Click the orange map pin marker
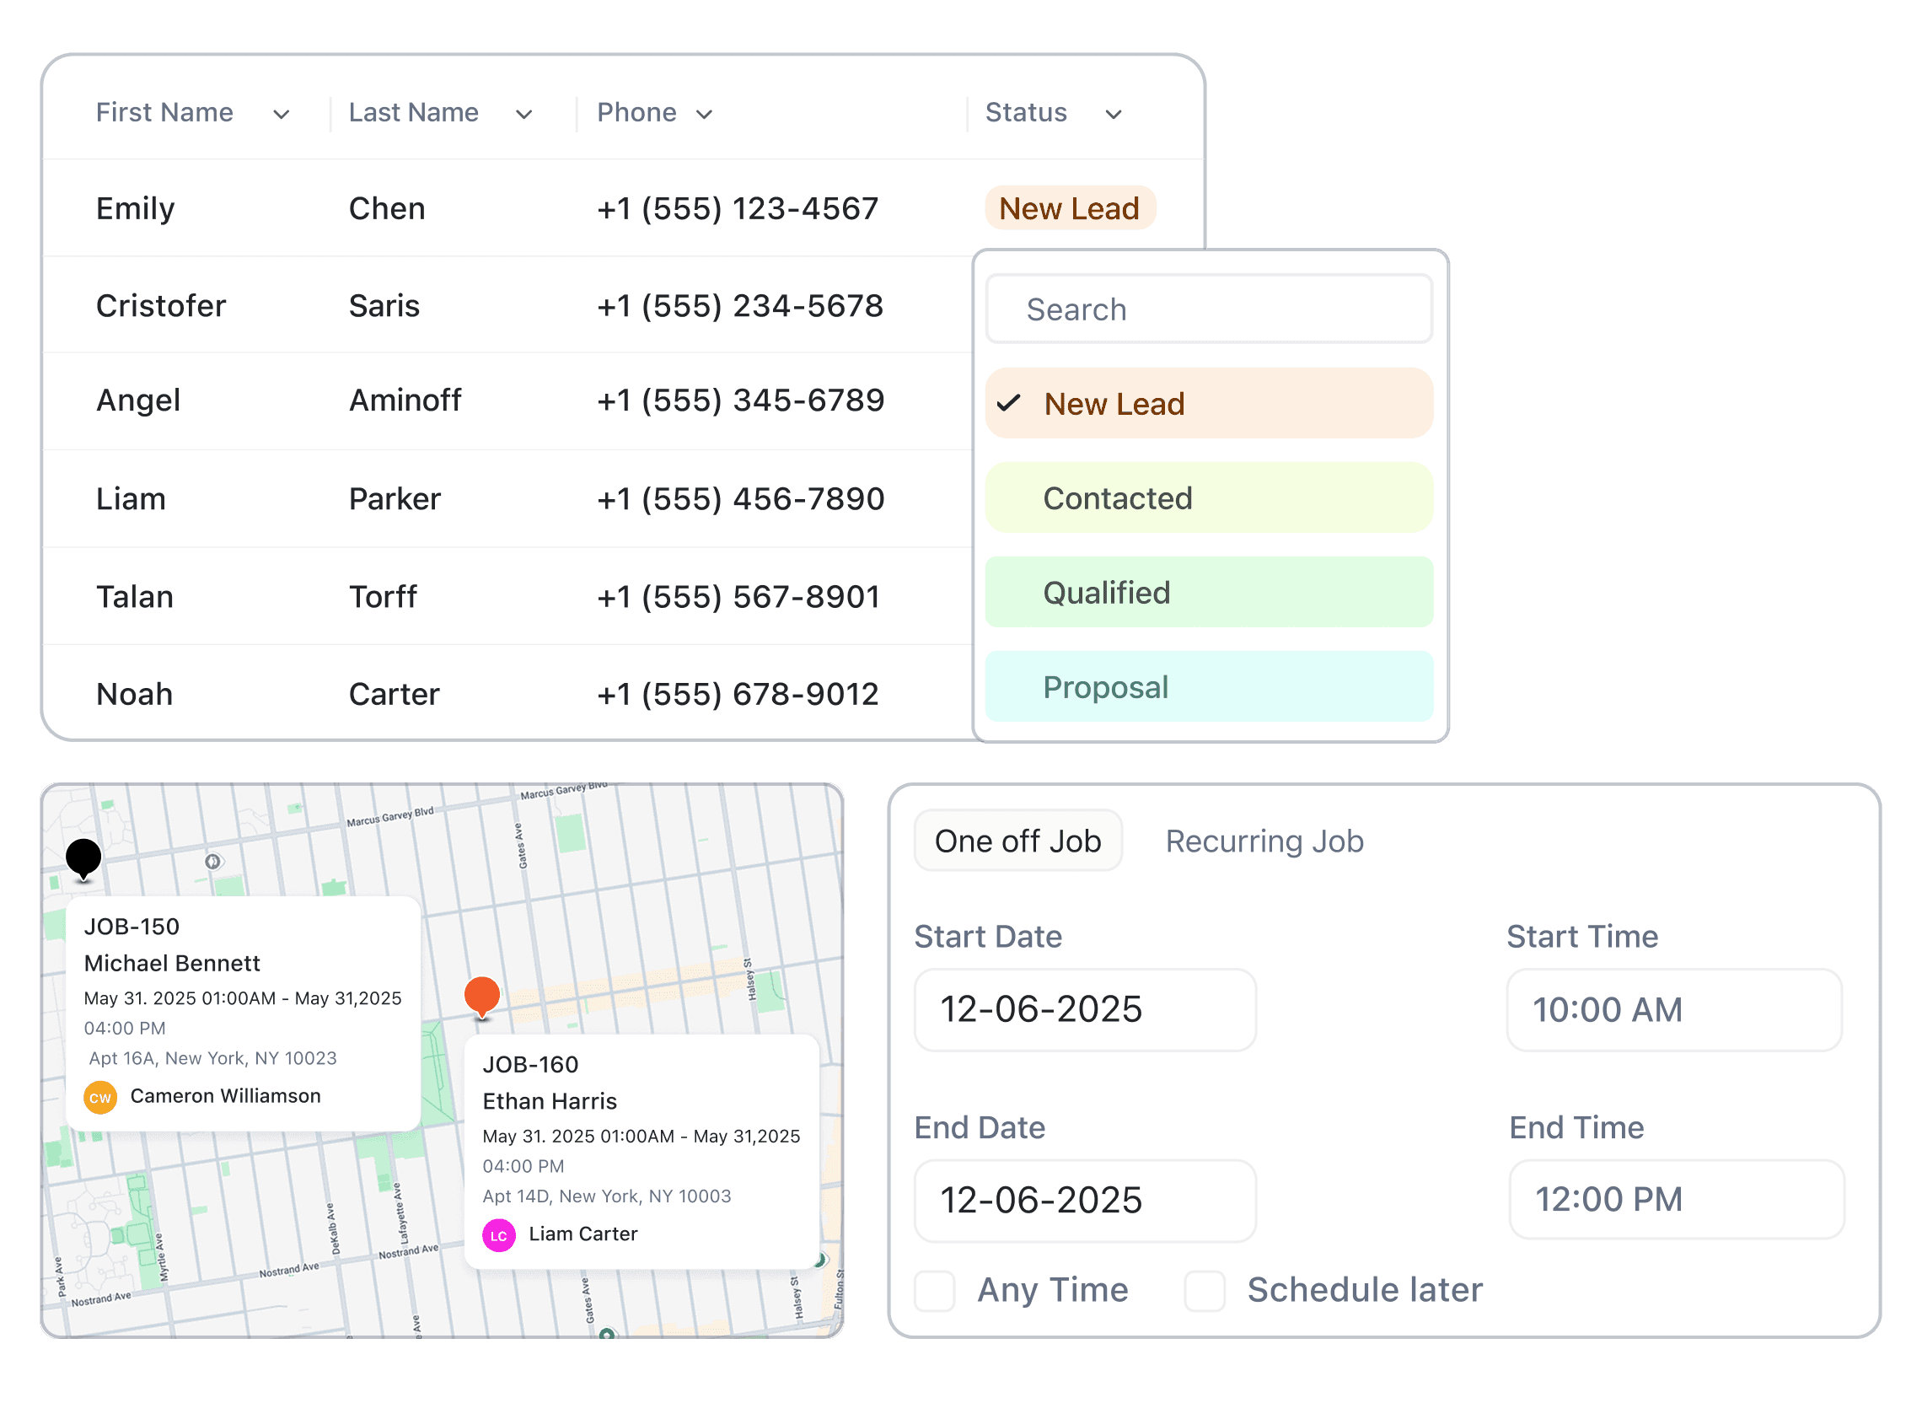 click(x=481, y=996)
